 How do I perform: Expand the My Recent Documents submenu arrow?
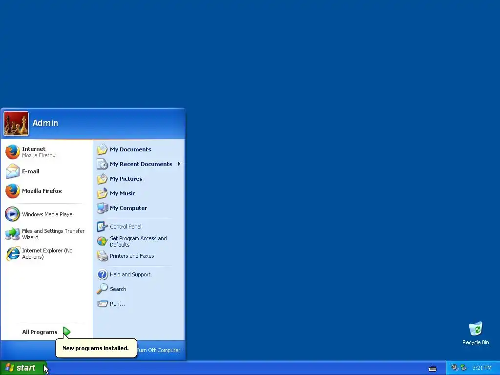point(179,164)
